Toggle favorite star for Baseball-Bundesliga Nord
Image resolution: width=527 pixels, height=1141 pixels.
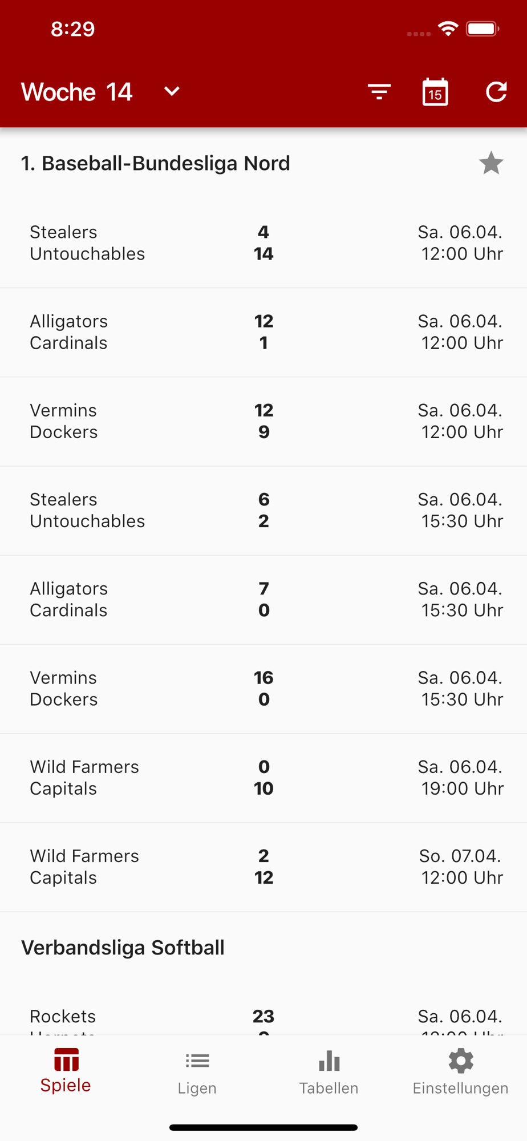point(490,164)
